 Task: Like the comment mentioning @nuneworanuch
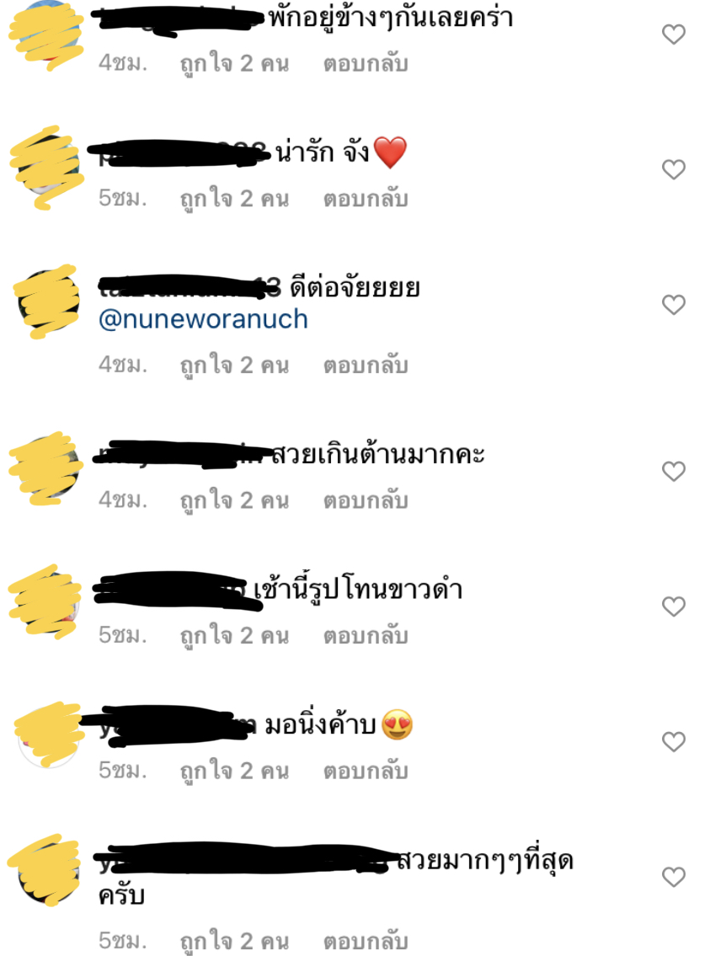coord(674,304)
